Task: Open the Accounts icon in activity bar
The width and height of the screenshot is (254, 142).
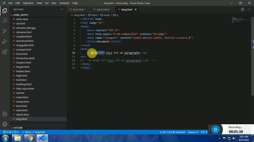Action: coord(5,114)
